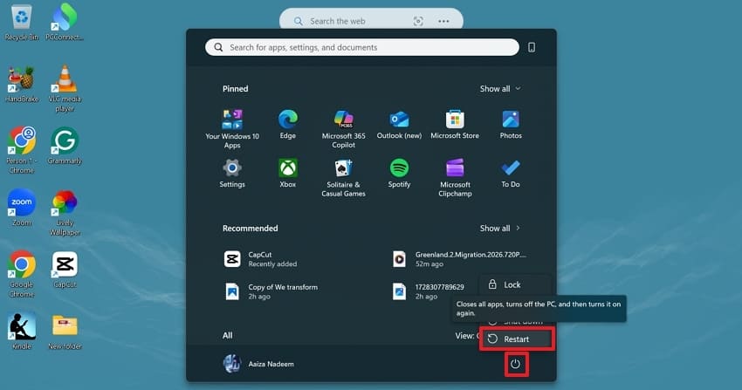Expand Show all for Pinned apps
The width and height of the screenshot is (742, 390).
[x=500, y=89]
